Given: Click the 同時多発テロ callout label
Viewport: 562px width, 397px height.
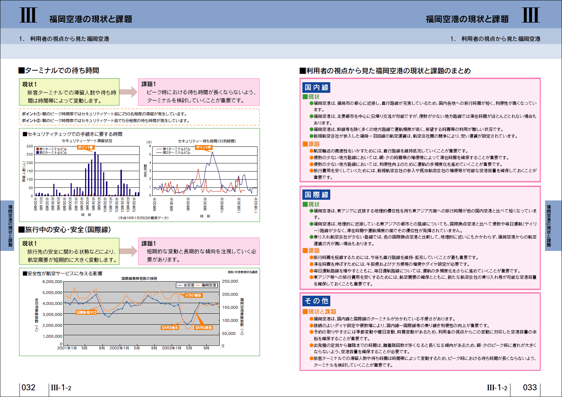Looking at the screenshot, I should [x=87, y=312].
